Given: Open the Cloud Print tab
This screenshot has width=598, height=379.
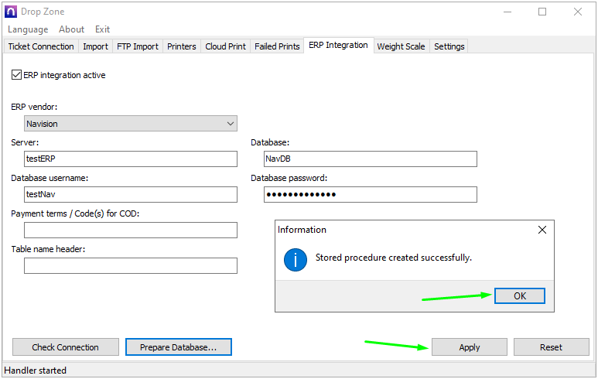Looking at the screenshot, I should (x=225, y=46).
